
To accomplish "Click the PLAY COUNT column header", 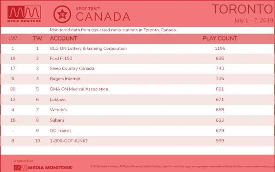I will click(x=220, y=38).
